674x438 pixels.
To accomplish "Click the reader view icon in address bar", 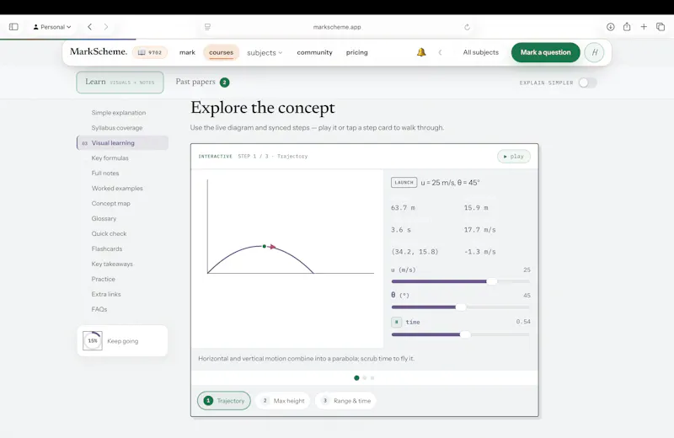I will [207, 27].
